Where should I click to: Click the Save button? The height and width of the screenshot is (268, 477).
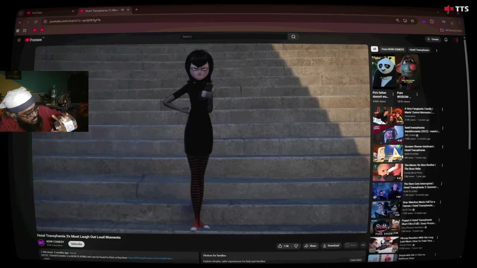tap(351, 245)
